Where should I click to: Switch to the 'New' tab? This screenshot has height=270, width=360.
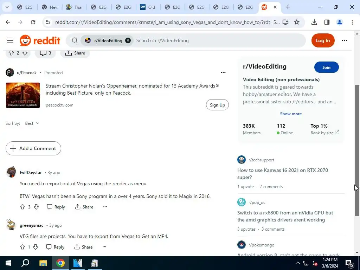(50, 7)
